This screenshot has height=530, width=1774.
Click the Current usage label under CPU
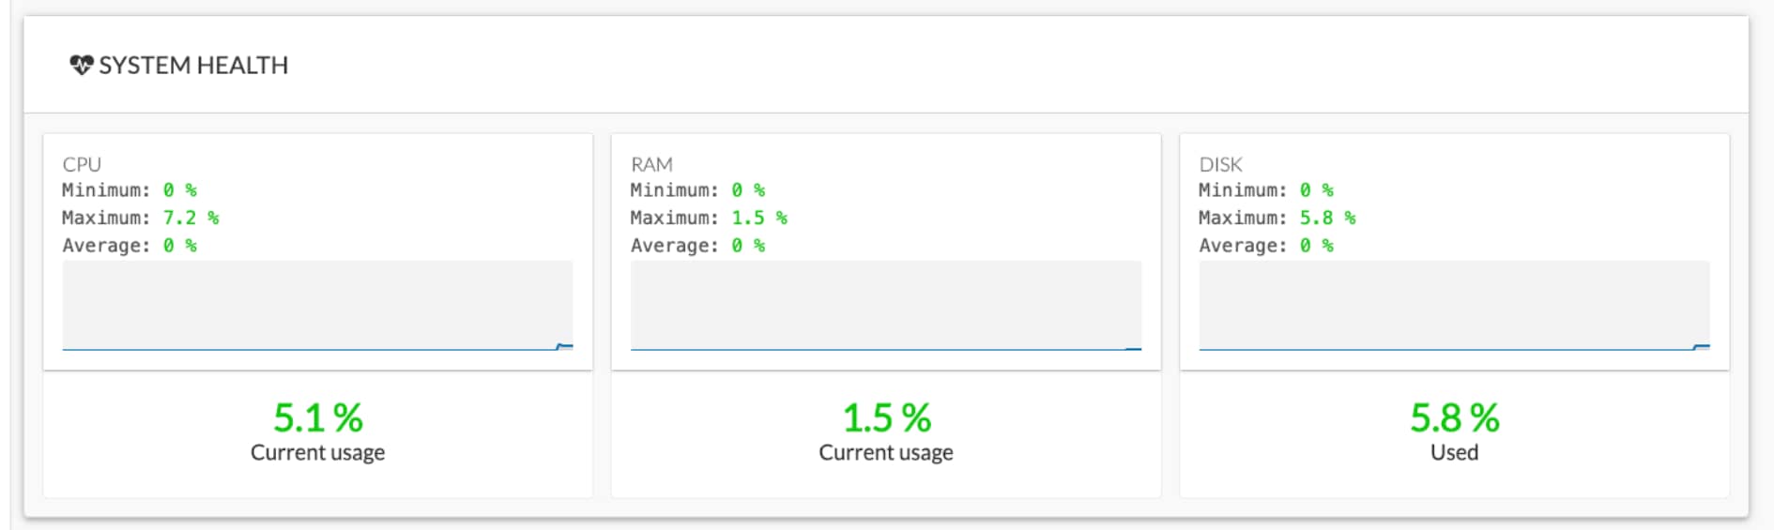coord(317,452)
